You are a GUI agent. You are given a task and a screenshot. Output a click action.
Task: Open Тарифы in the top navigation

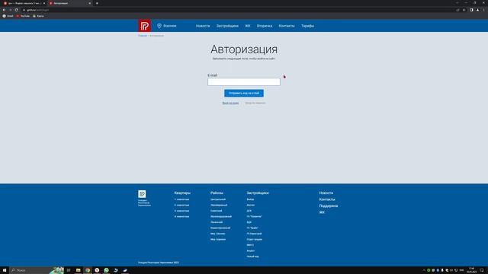click(307, 26)
